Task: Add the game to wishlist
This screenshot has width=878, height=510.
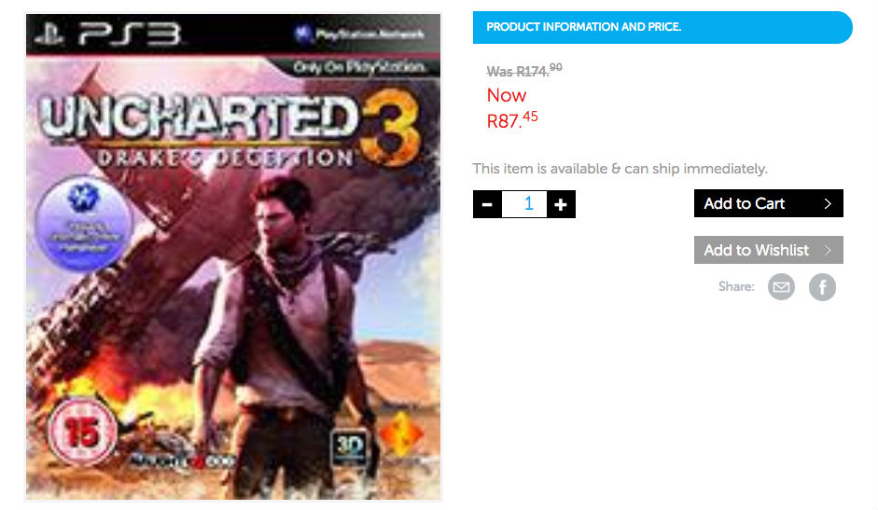Action: [x=768, y=250]
